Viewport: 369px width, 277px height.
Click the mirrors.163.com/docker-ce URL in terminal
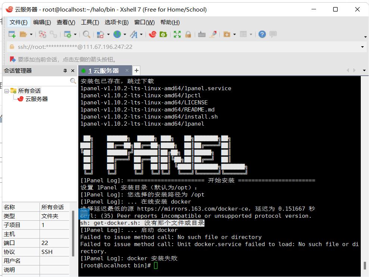[193, 209]
